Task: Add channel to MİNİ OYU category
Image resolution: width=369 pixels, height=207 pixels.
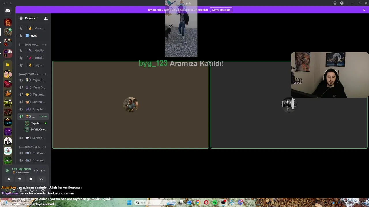Action: click(x=46, y=45)
